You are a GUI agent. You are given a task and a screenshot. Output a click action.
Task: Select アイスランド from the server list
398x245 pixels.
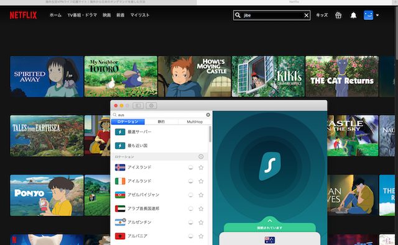(x=160, y=167)
